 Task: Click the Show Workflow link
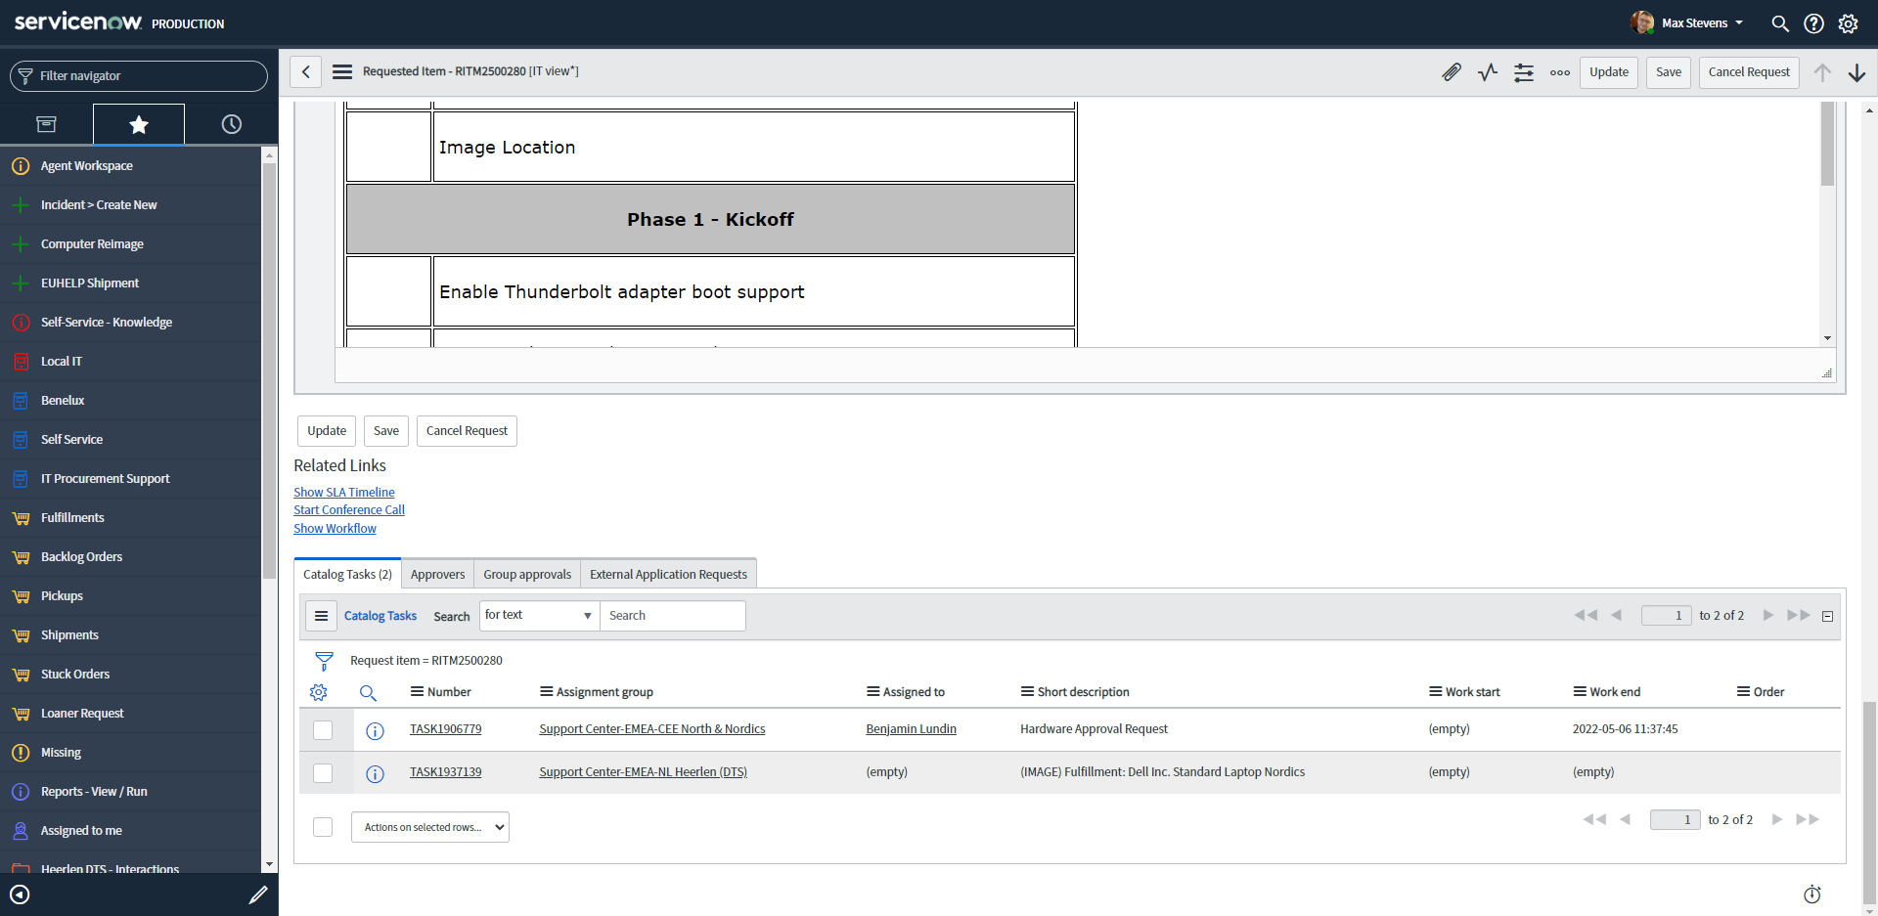(335, 529)
